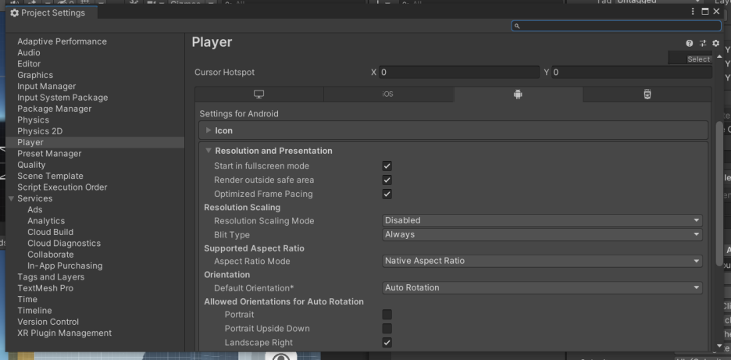Click the Cursor Hotspot X field
Viewport: 731px width, 360px height.
[459, 73]
